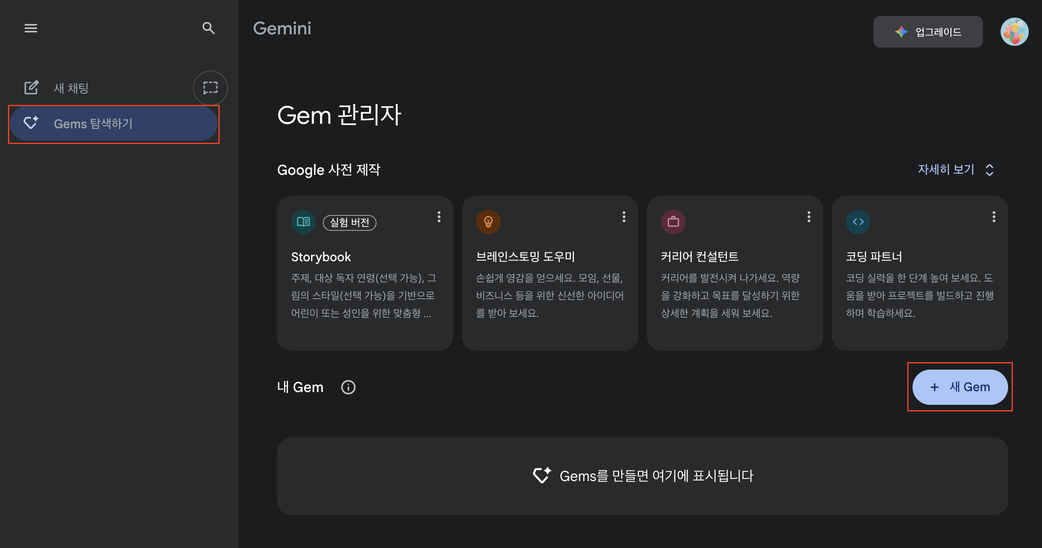Image resolution: width=1042 pixels, height=548 pixels.
Task: Click the brainstorming lightbulb icon
Action: (488, 222)
